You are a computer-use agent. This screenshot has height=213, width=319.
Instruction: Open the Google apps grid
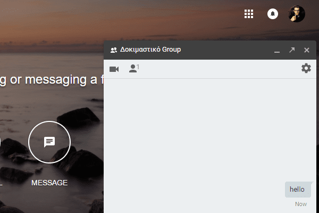(249, 14)
